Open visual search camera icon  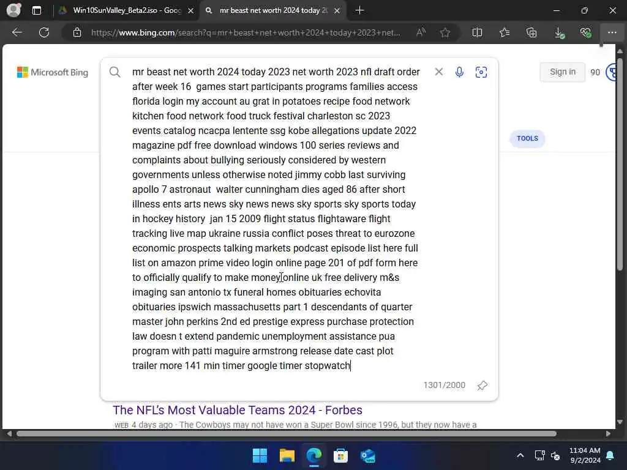(481, 72)
